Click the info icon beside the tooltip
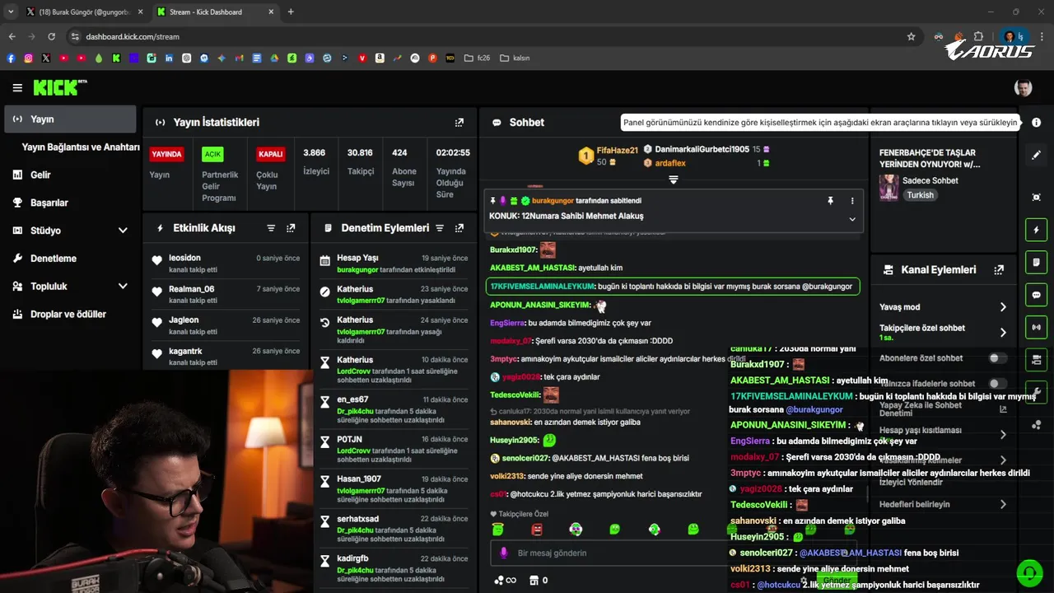Image resolution: width=1054 pixels, height=593 pixels. 1036,122
